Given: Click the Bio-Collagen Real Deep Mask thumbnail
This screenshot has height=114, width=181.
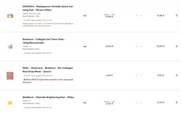Looking at the screenshot, I should tap(10, 76).
